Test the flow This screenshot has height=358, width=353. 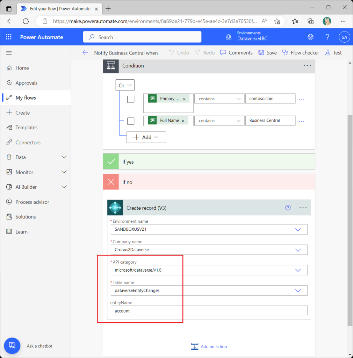pyautogui.click(x=333, y=53)
